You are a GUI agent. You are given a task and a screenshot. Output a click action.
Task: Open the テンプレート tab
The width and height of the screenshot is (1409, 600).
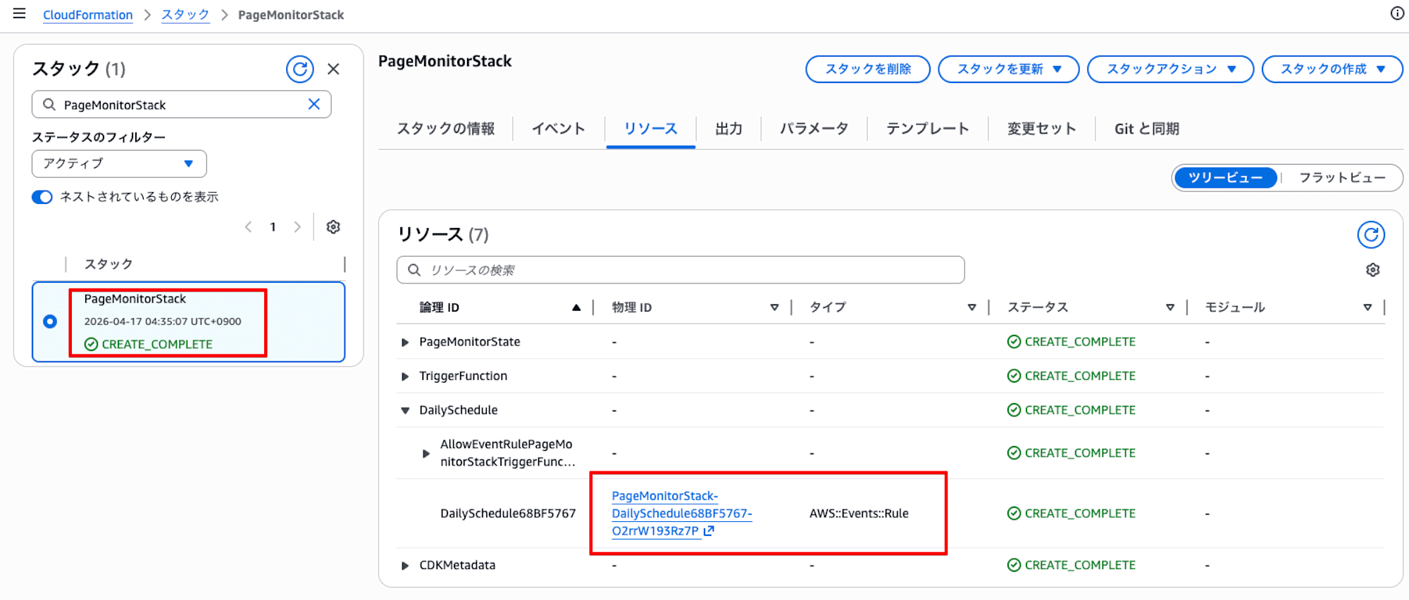pyautogui.click(x=927, y=129)
